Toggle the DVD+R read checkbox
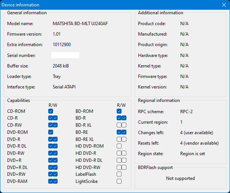 50,160
